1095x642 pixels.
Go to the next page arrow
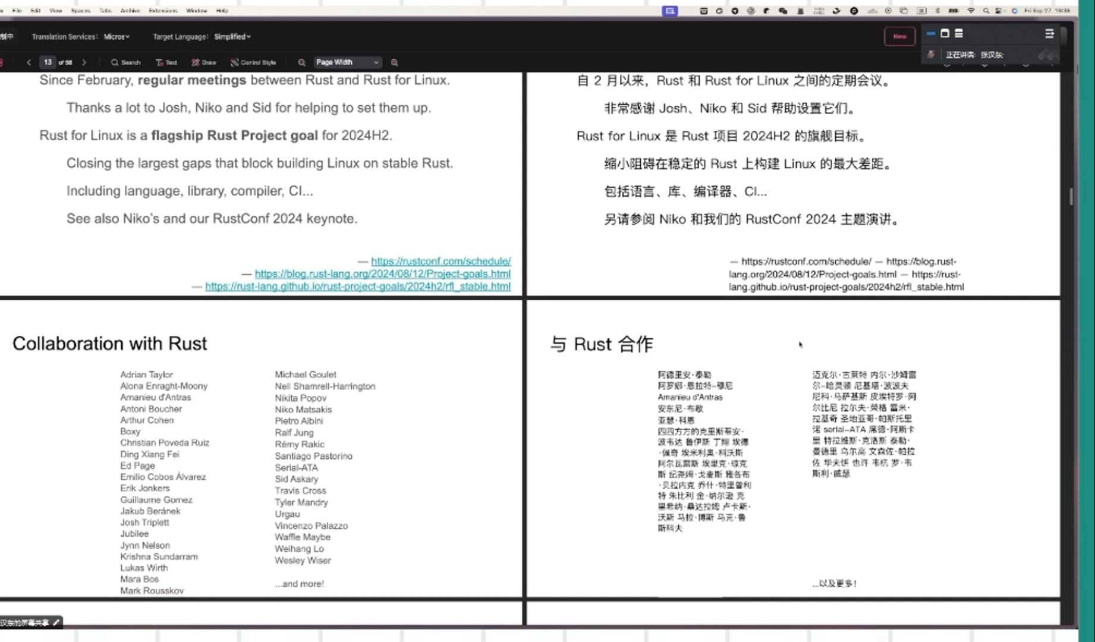pos(84,62)
